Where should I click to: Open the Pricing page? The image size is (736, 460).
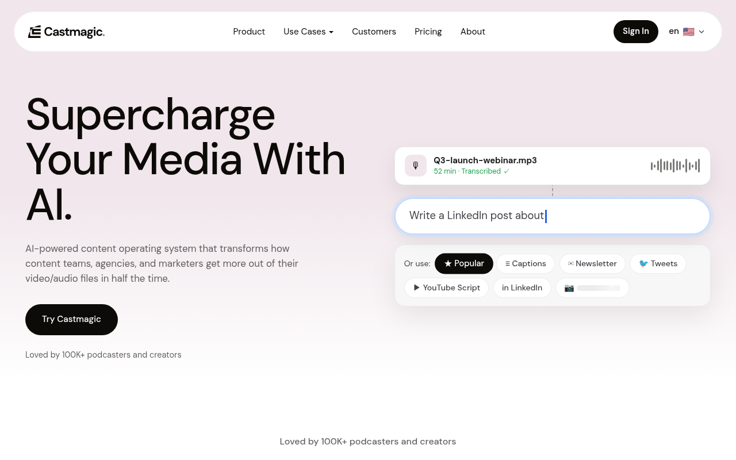point(428,32)
